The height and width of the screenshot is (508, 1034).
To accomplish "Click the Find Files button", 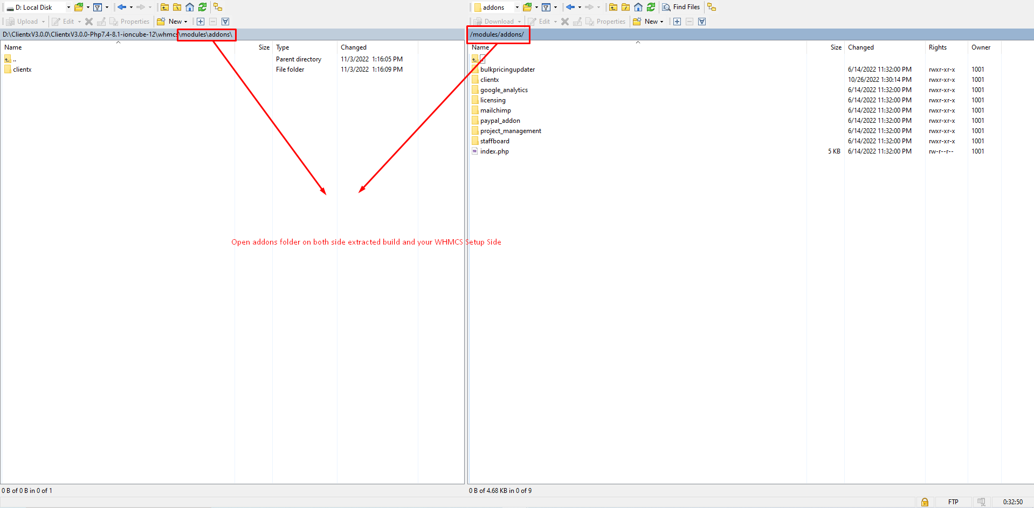I will click(x=681, y=7).
